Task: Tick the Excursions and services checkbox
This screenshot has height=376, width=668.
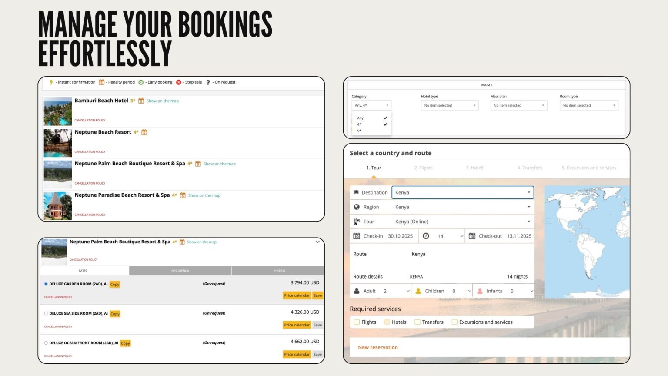Action: tap(454, 322)
